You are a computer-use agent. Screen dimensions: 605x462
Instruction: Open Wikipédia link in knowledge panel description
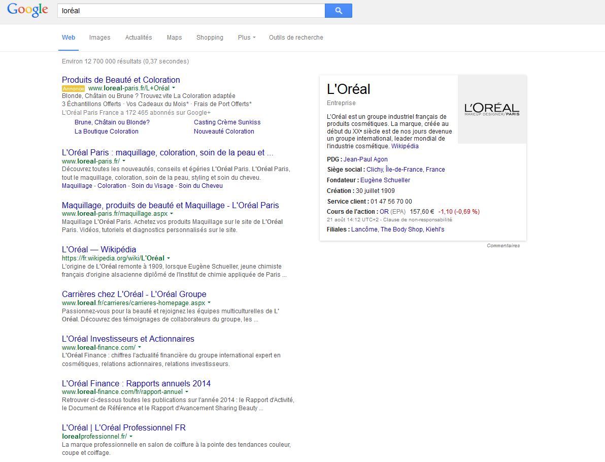(405, 146)
